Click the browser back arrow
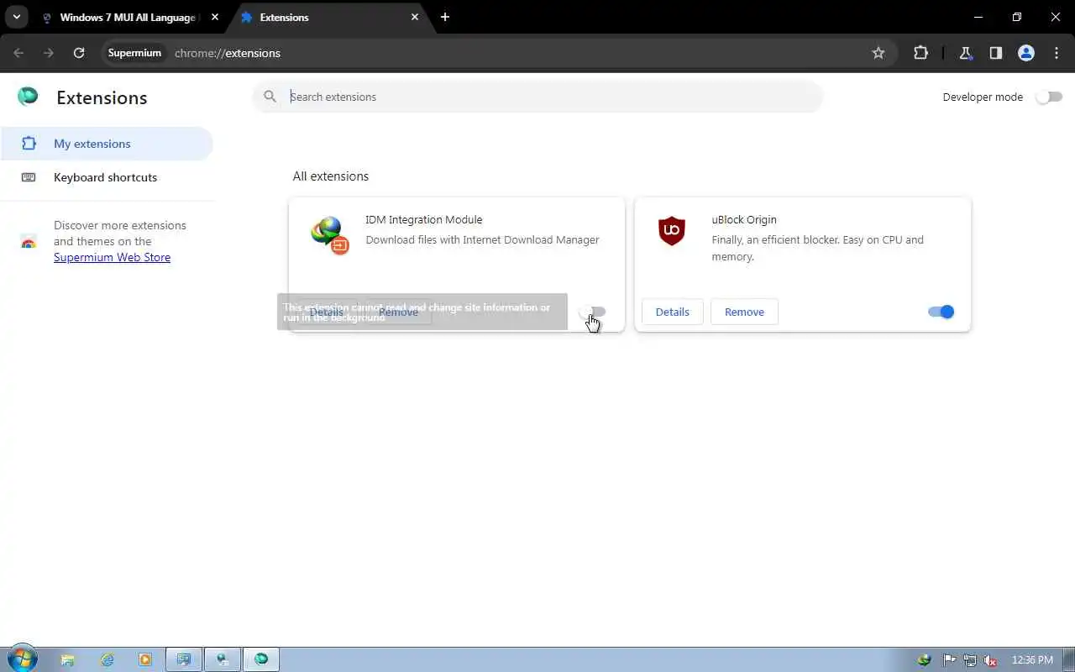The image size is (1075, 672). click(x=18, y=53)
